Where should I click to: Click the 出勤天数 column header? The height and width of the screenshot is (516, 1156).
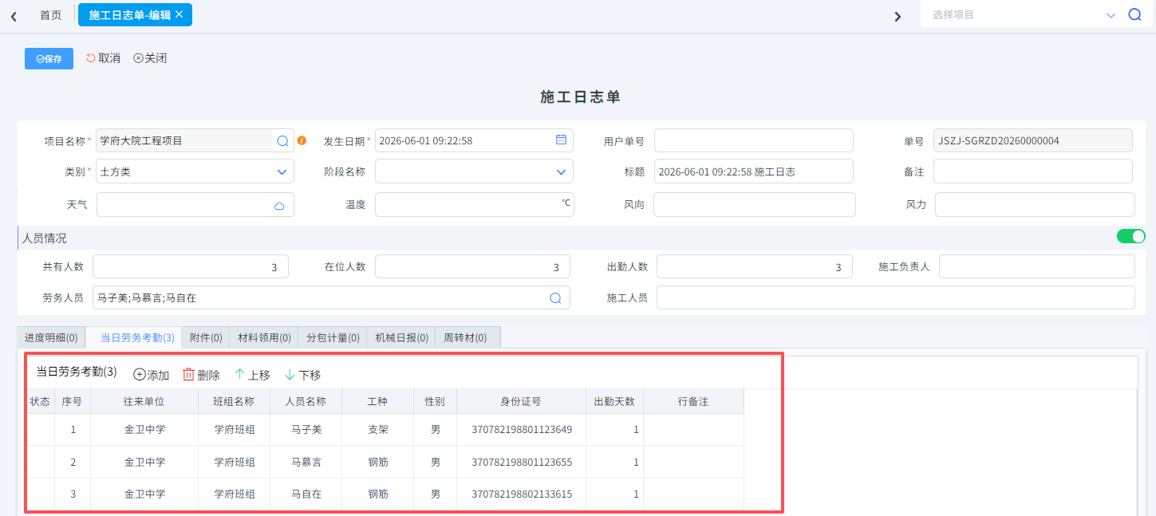pyautogui.click(x=614, y=401)
